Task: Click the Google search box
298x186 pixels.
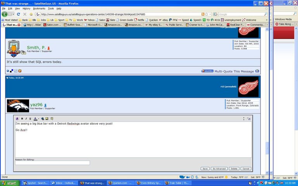Action: click(241, 14)
